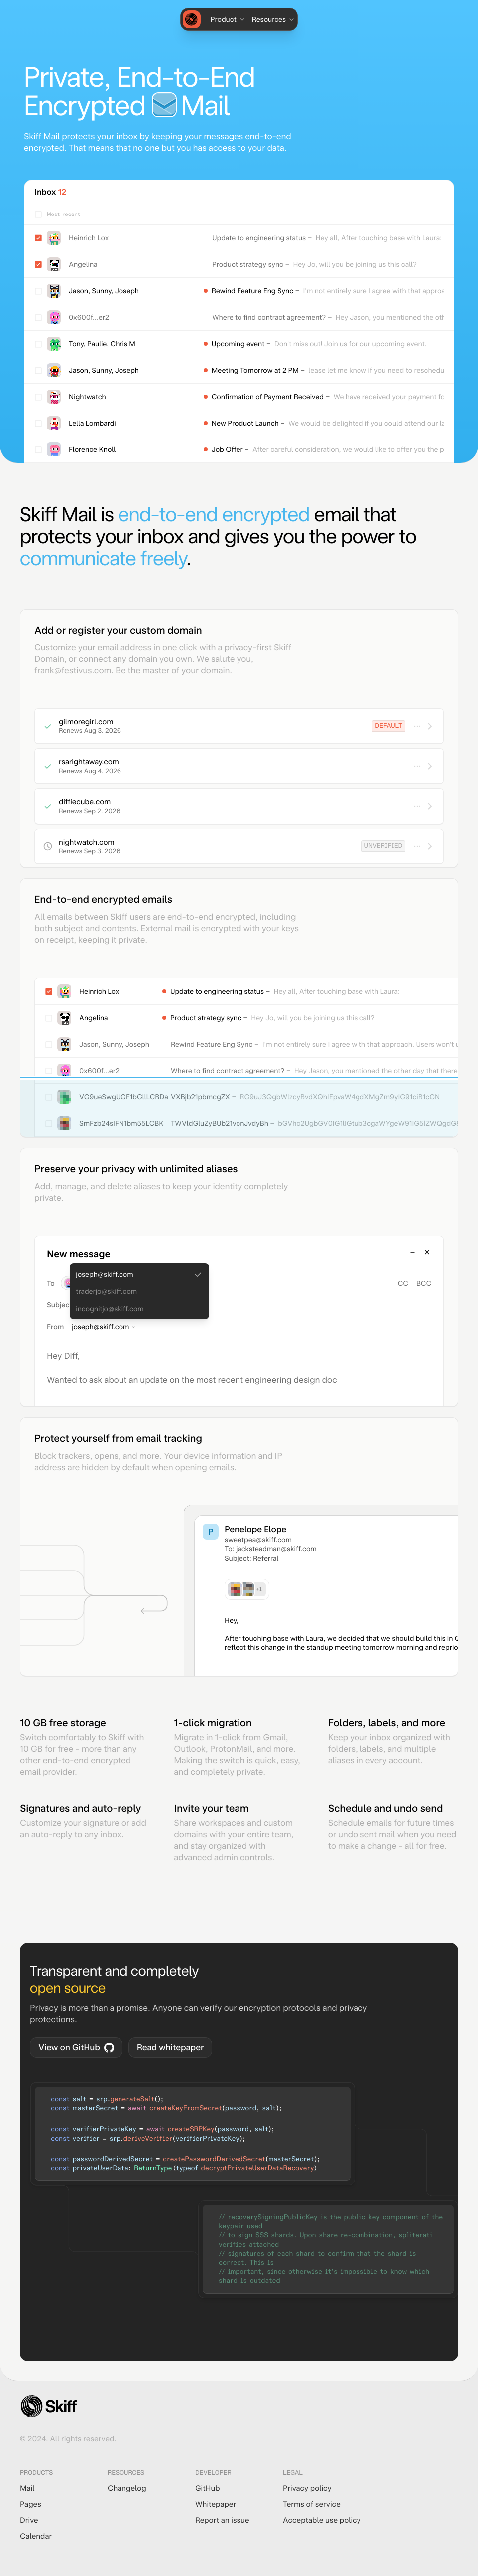Open the more options dots for rsarightaway.com

pos(416,766)
